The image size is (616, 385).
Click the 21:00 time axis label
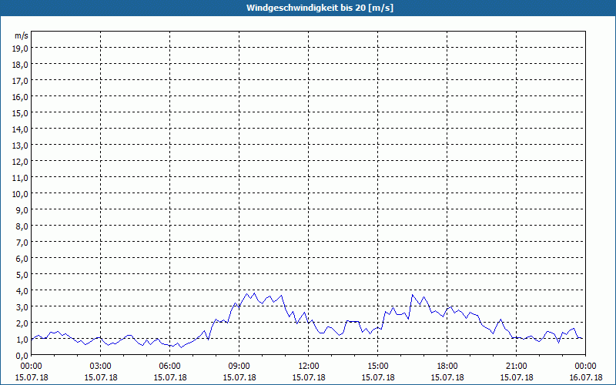[x=516, y=367]
